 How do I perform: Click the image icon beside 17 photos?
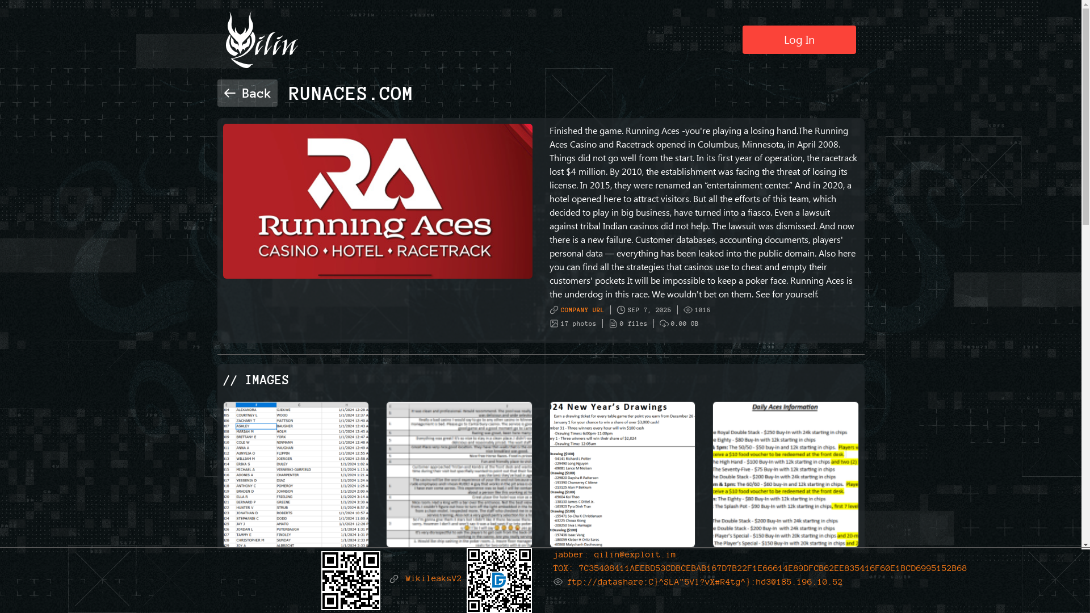pyautogui.click(x=554, y=324)
